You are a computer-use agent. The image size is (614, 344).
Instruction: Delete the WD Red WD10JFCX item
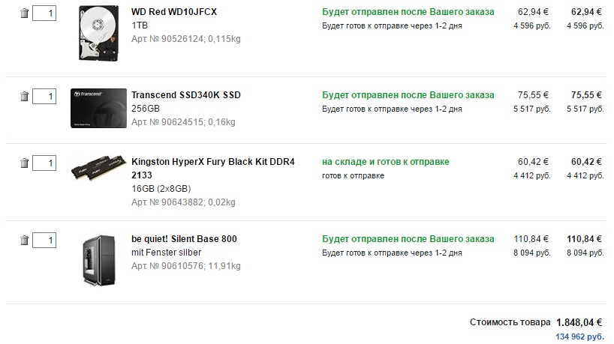click(24, 13)
